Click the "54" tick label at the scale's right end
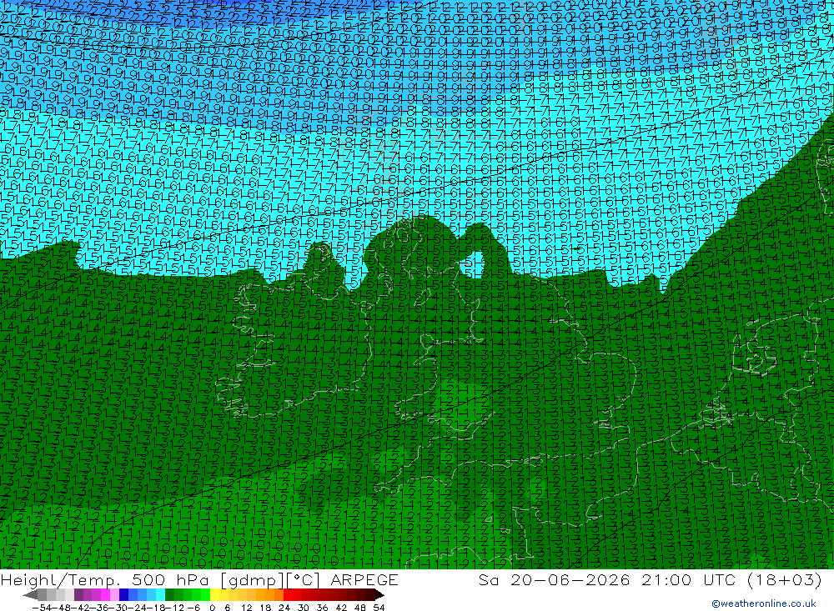The width and height of the screenshot is (834, 611). (379, 607)
